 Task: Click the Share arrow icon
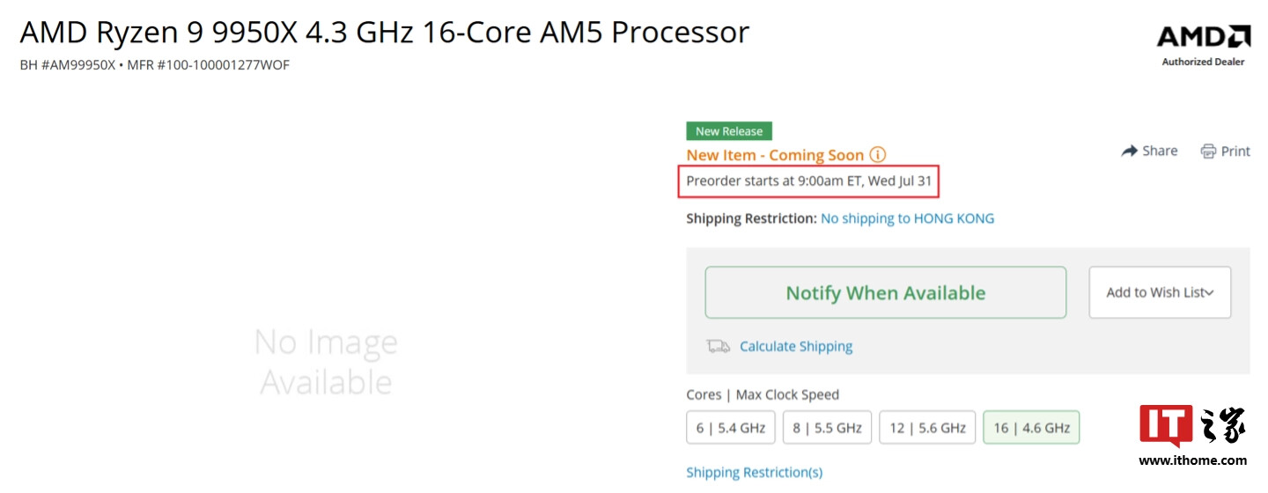coord(1130,151)
